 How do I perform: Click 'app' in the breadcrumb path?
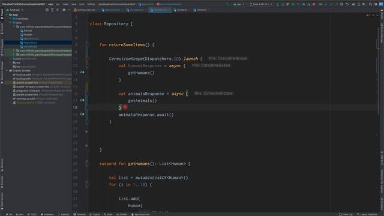point(50,4)
